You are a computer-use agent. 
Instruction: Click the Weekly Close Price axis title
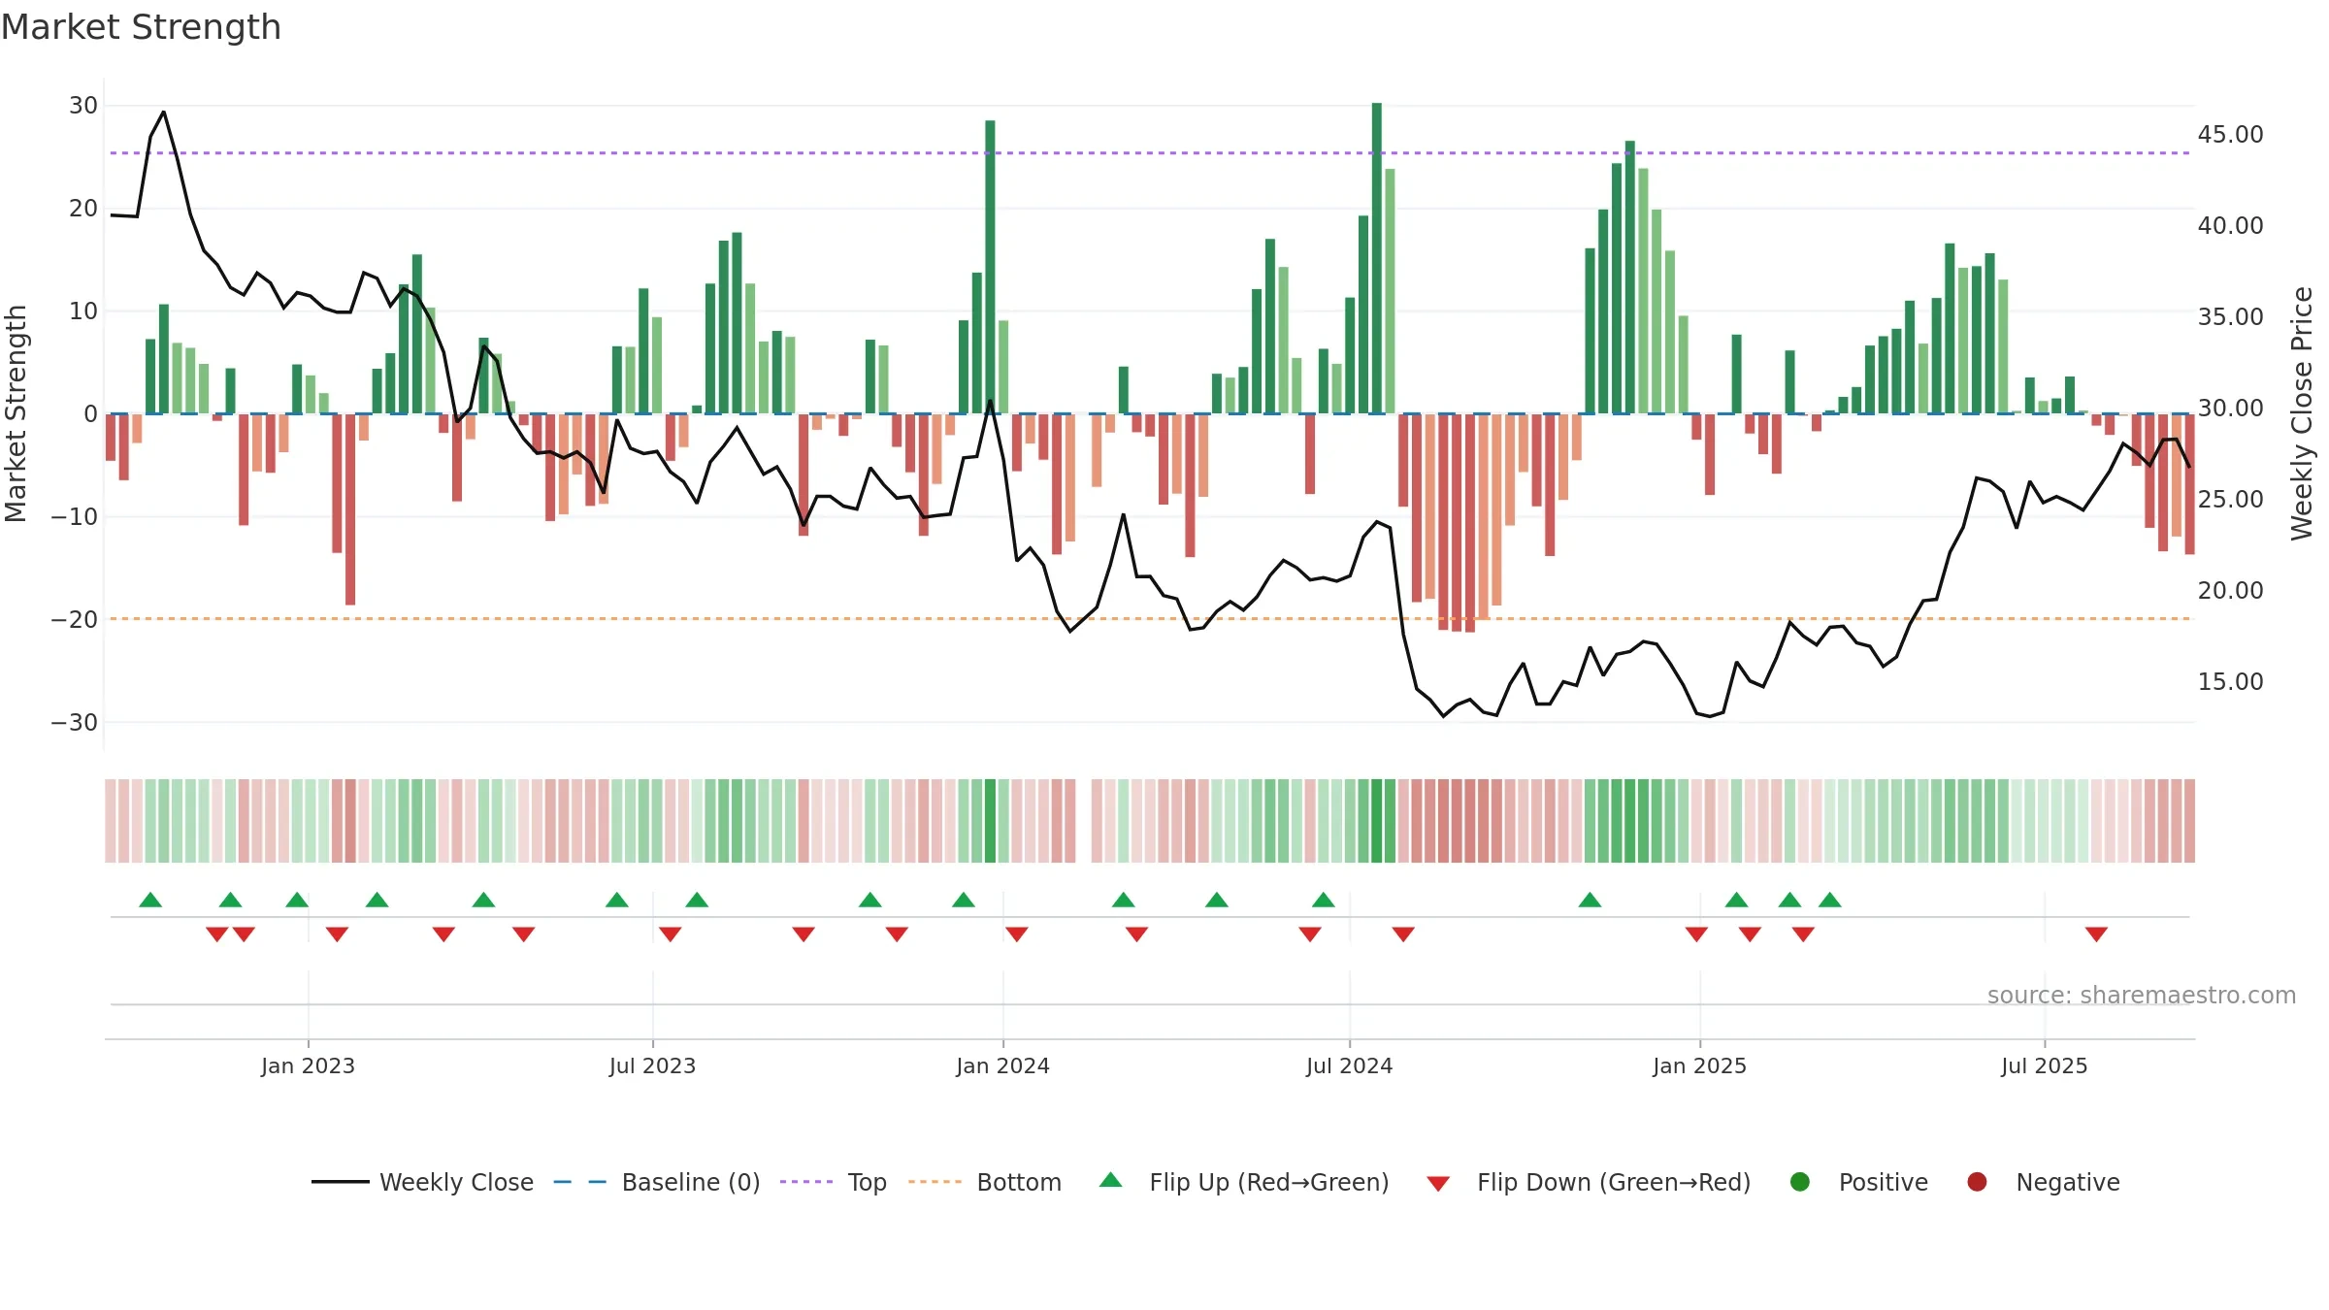(x=2302, y=413)
